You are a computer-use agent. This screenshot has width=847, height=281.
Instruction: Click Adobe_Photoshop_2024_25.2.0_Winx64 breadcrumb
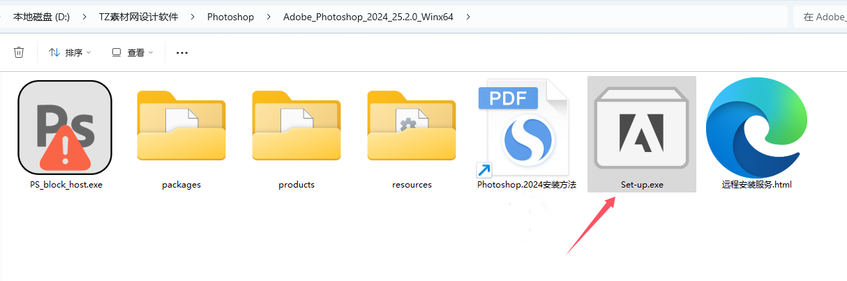pyautogui.click(x=368, y=17)
